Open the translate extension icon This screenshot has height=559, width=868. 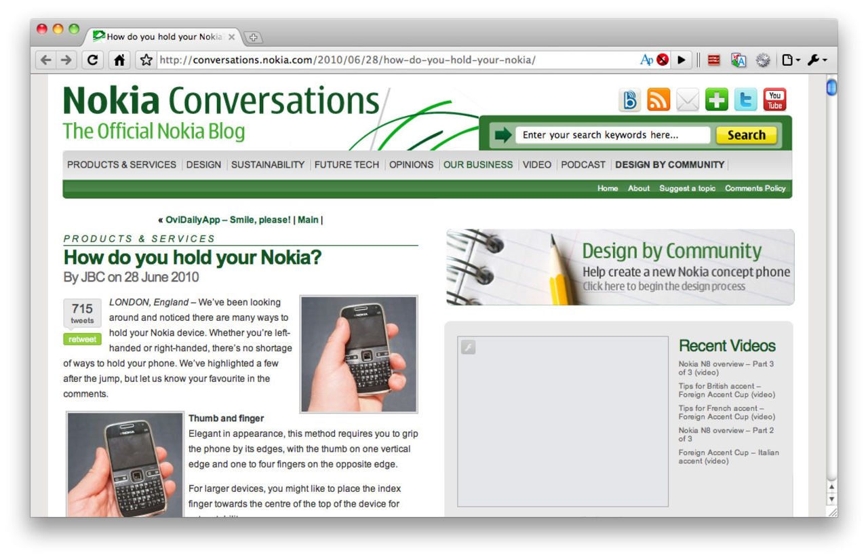tap(738, 60)
